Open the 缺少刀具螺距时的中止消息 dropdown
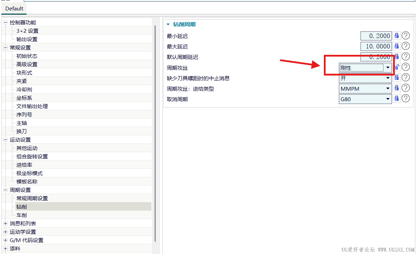 [x=365, y=78]
